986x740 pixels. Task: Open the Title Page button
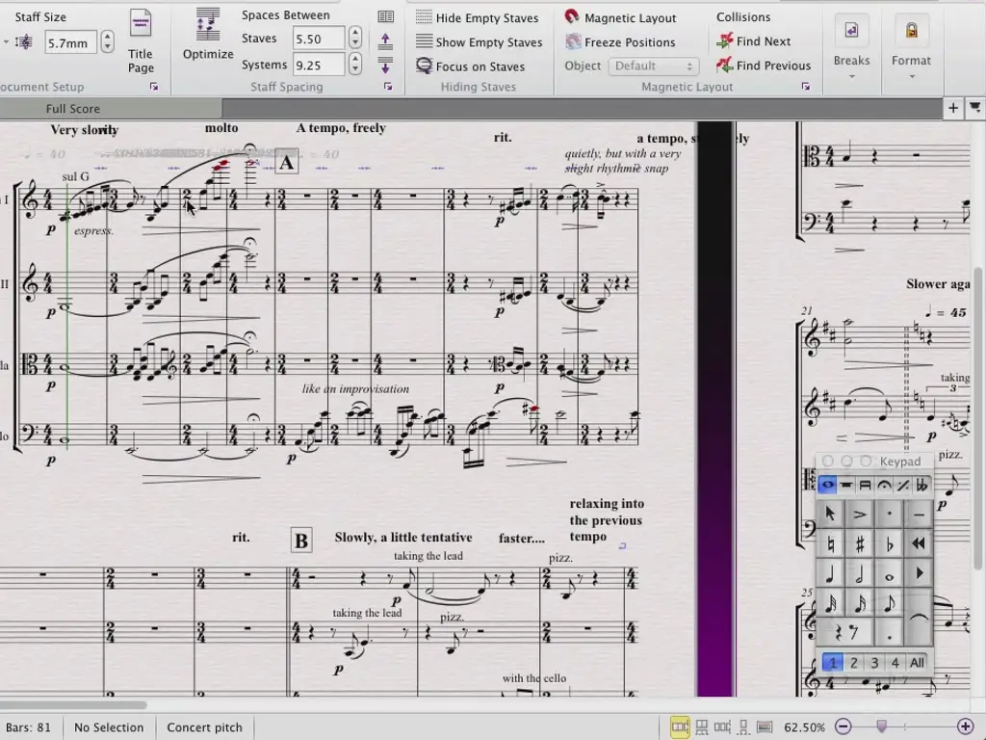tap(141, 40)
